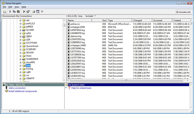Click the Paste toolbar icon
The width and height of the screenshot is (194, 114).
[x=18, y=12]
